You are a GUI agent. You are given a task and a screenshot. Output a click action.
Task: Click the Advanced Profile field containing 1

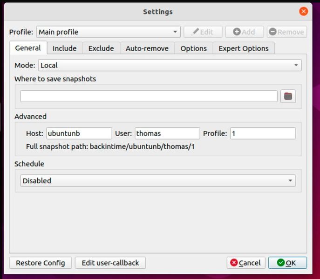[x=263, y=133]
